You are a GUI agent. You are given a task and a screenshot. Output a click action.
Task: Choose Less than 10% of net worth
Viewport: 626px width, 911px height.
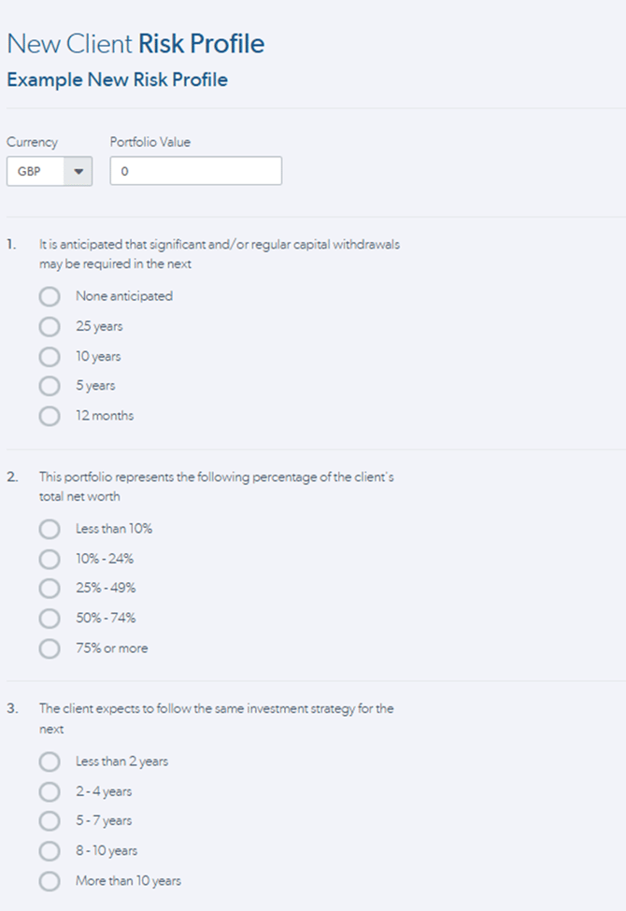pos(50,529)
